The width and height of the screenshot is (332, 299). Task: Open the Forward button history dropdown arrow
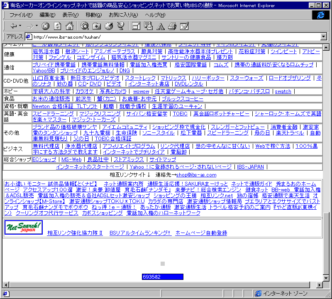[37, 26]
